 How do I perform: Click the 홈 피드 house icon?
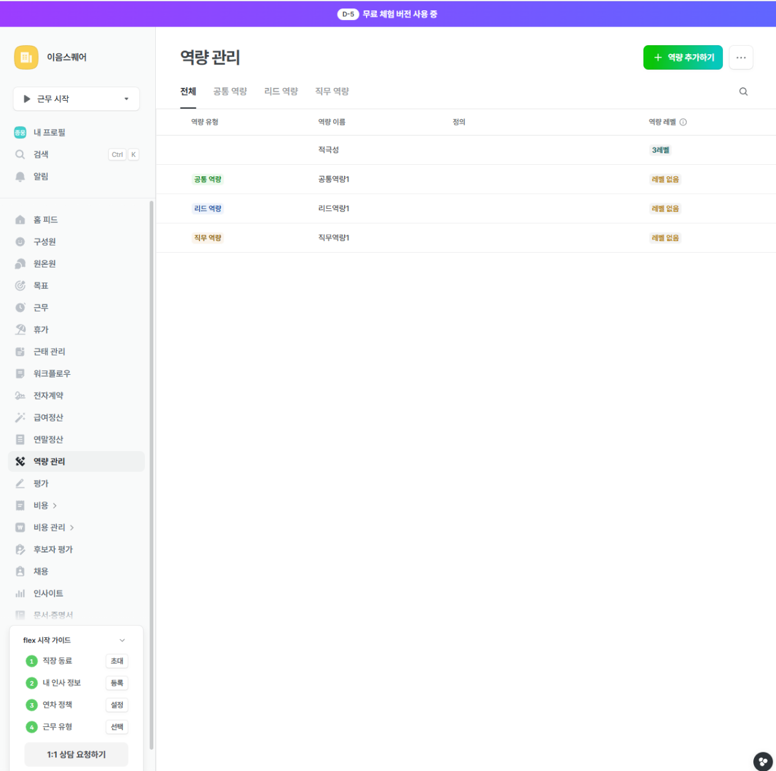coord(20,220)
